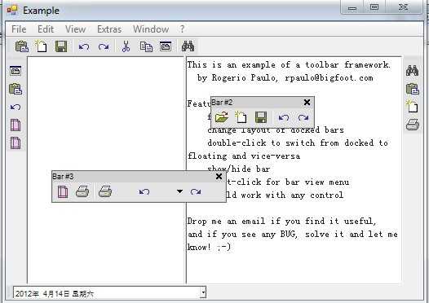429x303 pixels.
Task: Click text line starting 'and if you see any BUG'
Action: click(292, 234)
